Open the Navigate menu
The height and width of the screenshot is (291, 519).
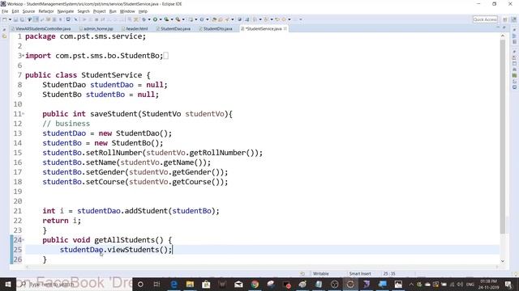point(66,11)
